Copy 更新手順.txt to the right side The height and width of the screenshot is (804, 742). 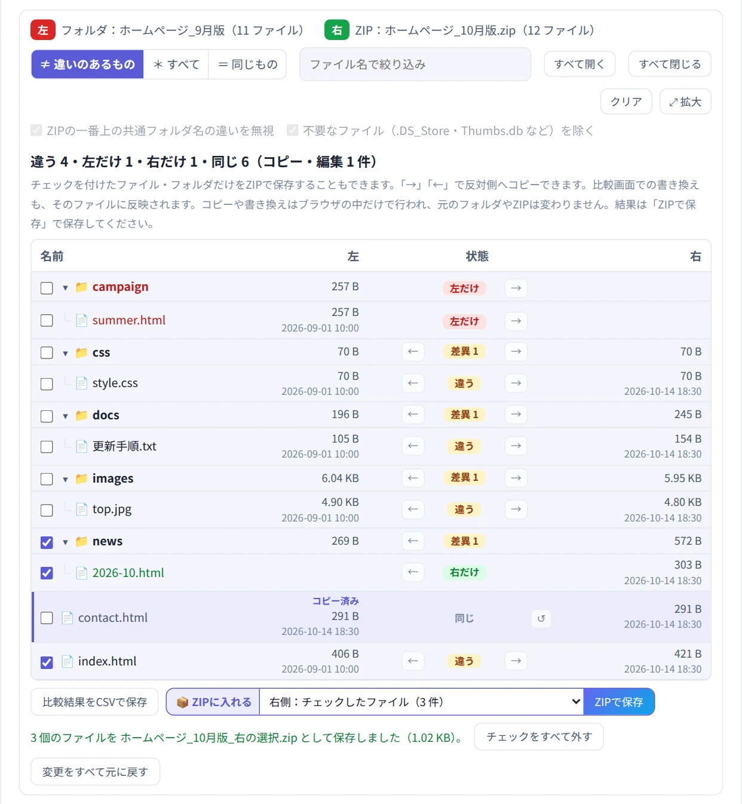[x=516, y=446]
